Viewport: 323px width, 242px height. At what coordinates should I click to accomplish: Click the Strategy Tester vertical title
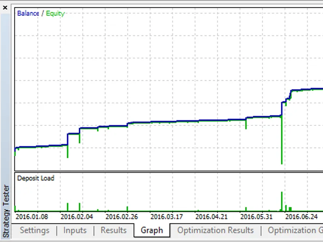[x=6, y=211]
